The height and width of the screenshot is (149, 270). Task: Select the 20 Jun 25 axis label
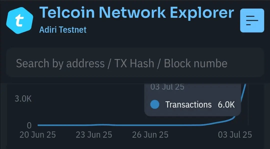[x=38, y=135]
